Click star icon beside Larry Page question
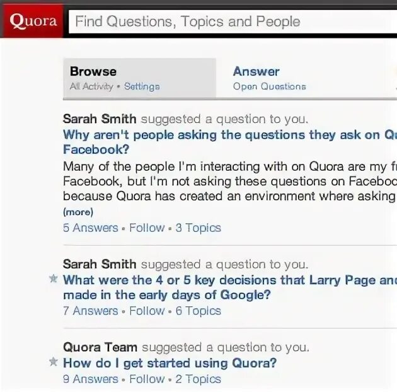This screenshot has height=392, width=397. [54, 279]
